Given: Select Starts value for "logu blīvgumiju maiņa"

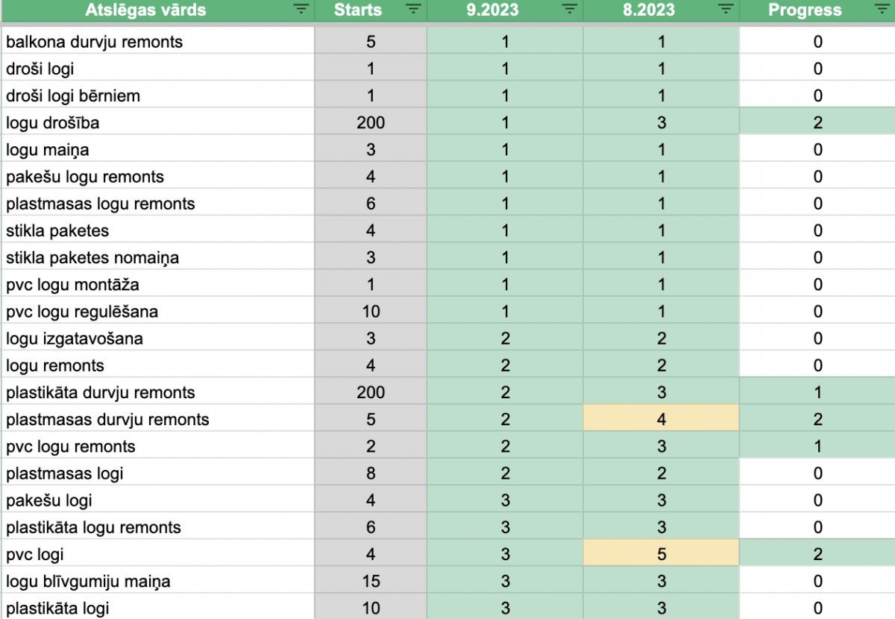Looking at the screenshot, I should point(371,582).
